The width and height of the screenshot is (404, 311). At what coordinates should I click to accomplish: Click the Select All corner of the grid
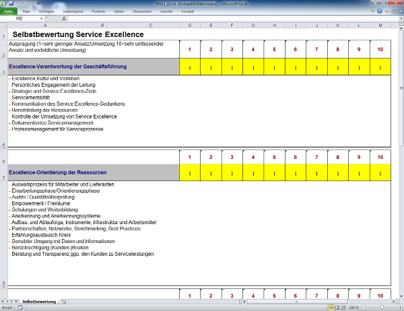coord(3,26)
